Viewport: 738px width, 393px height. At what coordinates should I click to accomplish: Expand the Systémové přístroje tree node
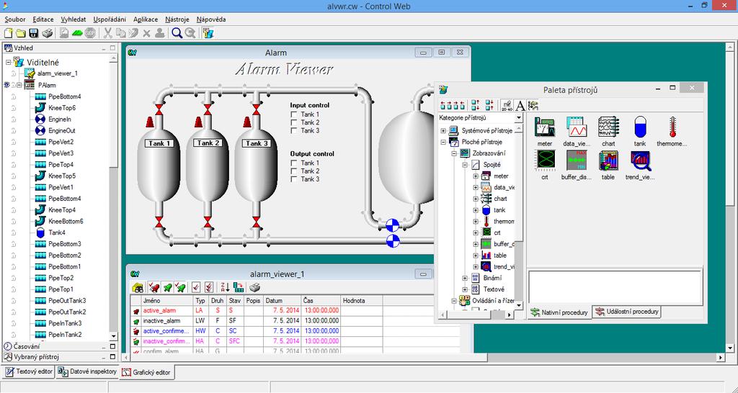pyautogui.click(x=443, y=131)
